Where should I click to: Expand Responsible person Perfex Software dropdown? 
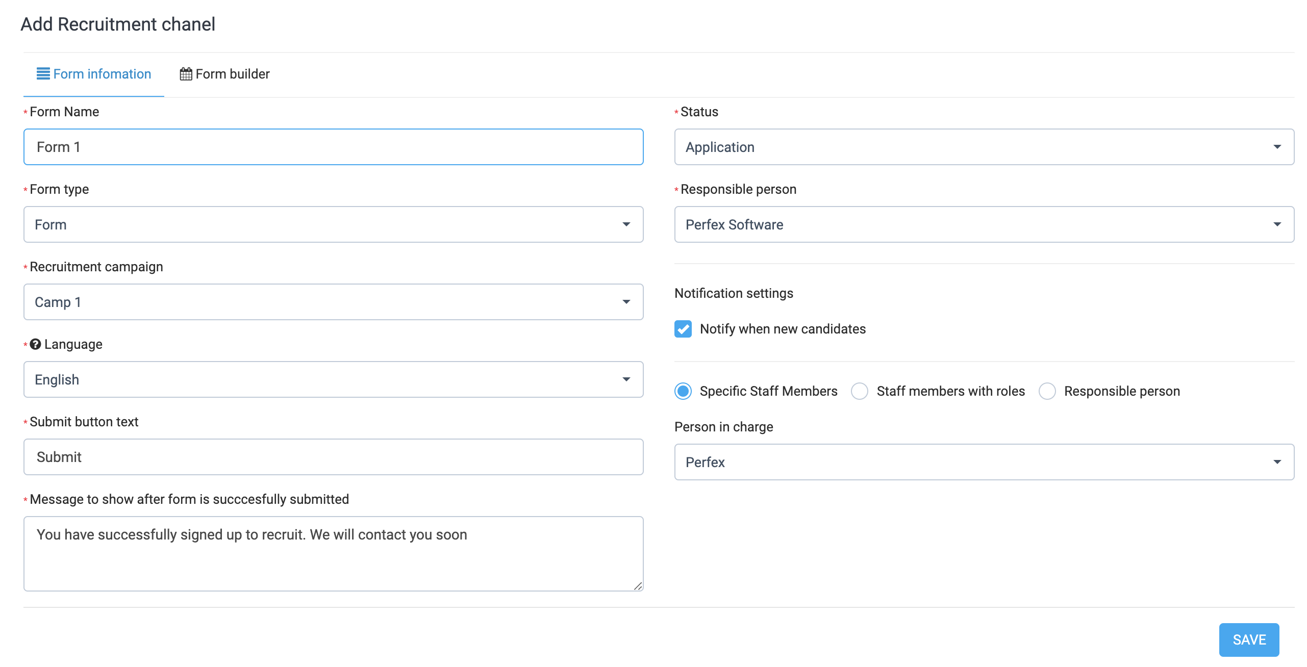[x=984, y=224]
